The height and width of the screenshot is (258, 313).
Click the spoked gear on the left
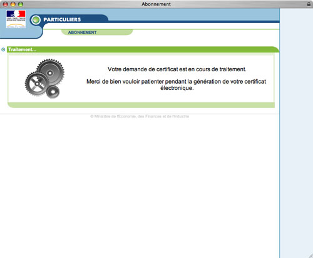(37, 84)
